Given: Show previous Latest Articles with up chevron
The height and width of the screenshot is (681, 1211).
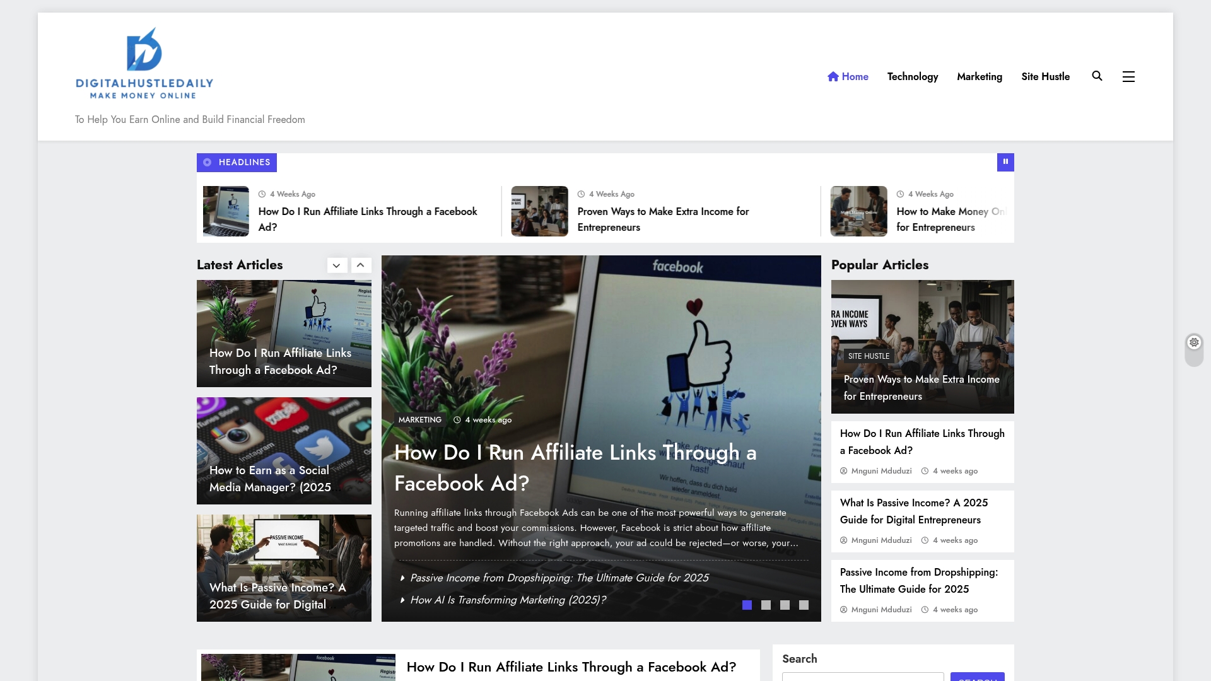Looking at the screenshot, I should [361, 265].
